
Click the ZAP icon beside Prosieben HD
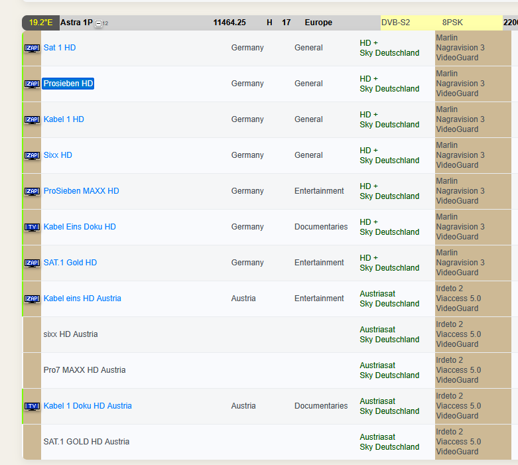tap(32, 84)
